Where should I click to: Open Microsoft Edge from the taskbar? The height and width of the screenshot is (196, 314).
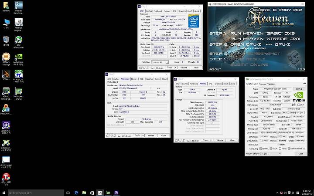coord(76,193)
